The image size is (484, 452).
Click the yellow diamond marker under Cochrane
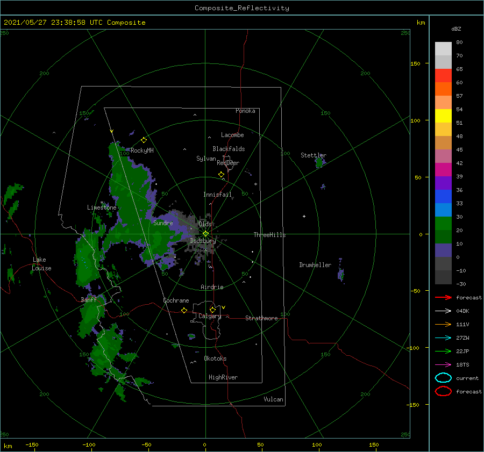[184, 311]
